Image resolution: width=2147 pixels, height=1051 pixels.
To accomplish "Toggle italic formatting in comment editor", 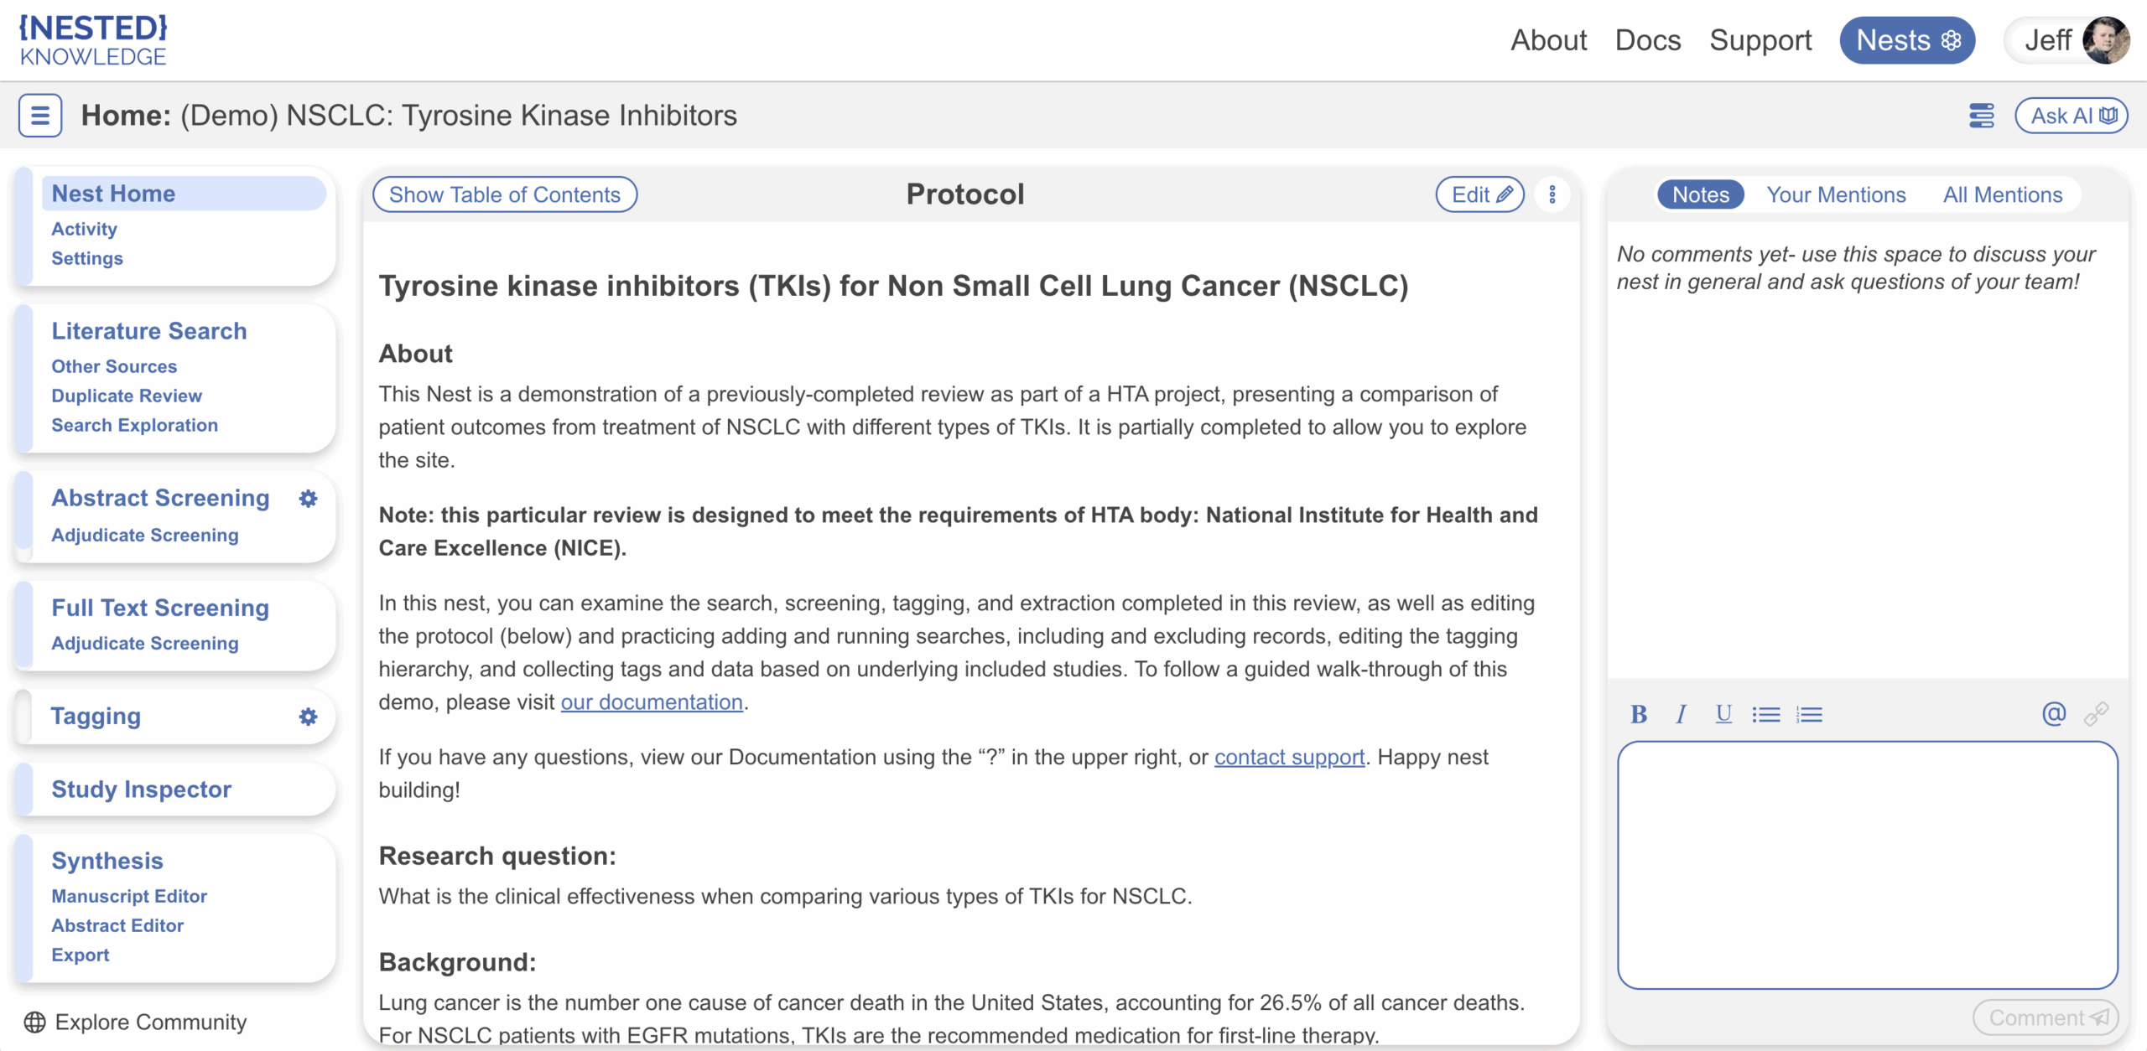I will [1681, 714].
